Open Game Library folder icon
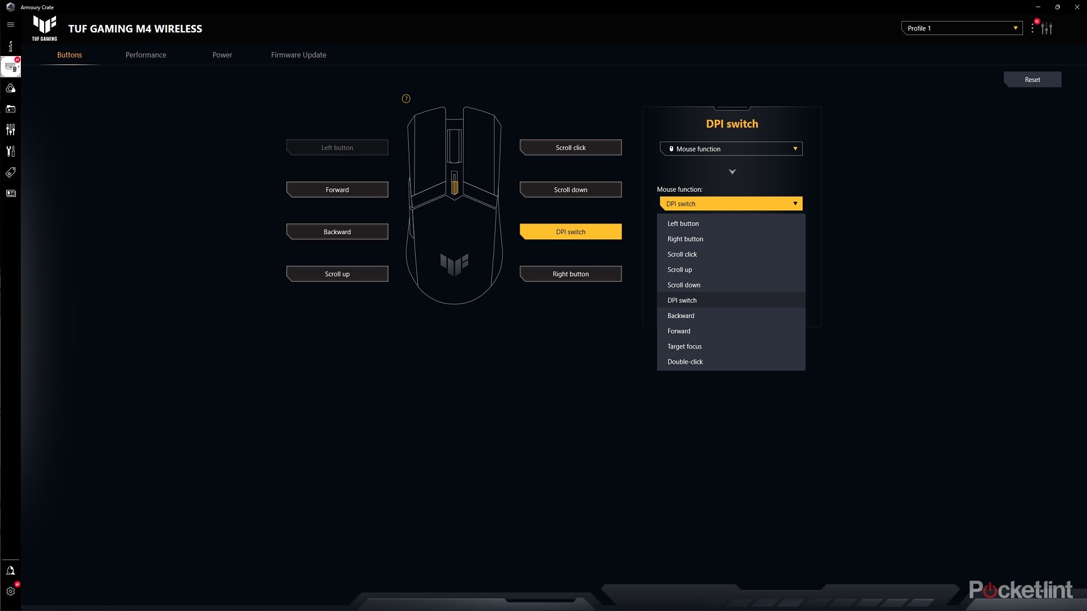The image size is (1087, 611). (x=10, y=109)
